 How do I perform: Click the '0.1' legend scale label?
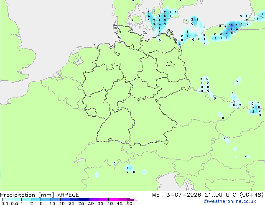point(5,203)
